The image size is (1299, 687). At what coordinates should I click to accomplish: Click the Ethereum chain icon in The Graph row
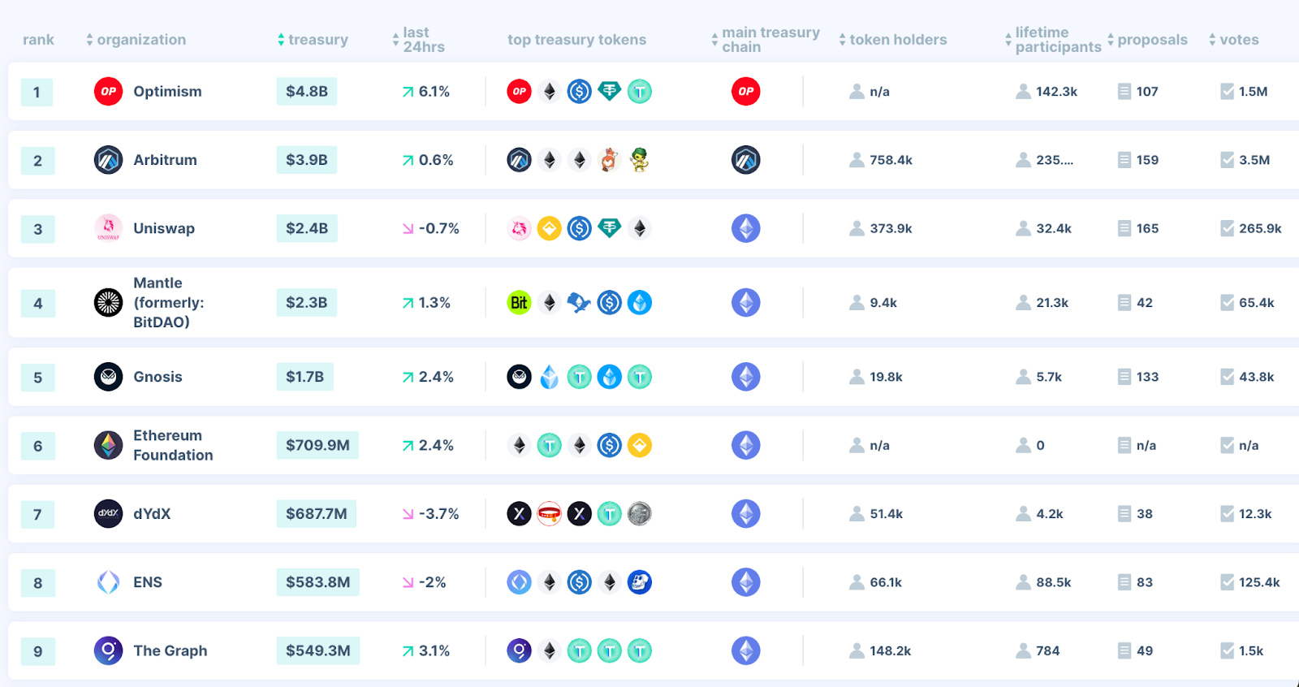point(745,650)
